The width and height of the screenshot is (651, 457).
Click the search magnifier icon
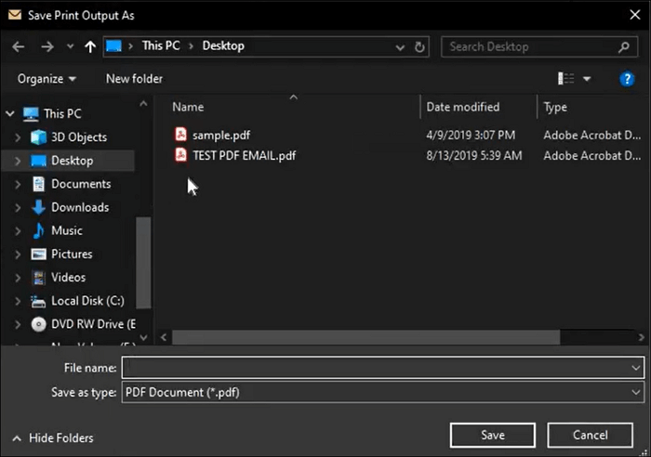pos(624,46)
